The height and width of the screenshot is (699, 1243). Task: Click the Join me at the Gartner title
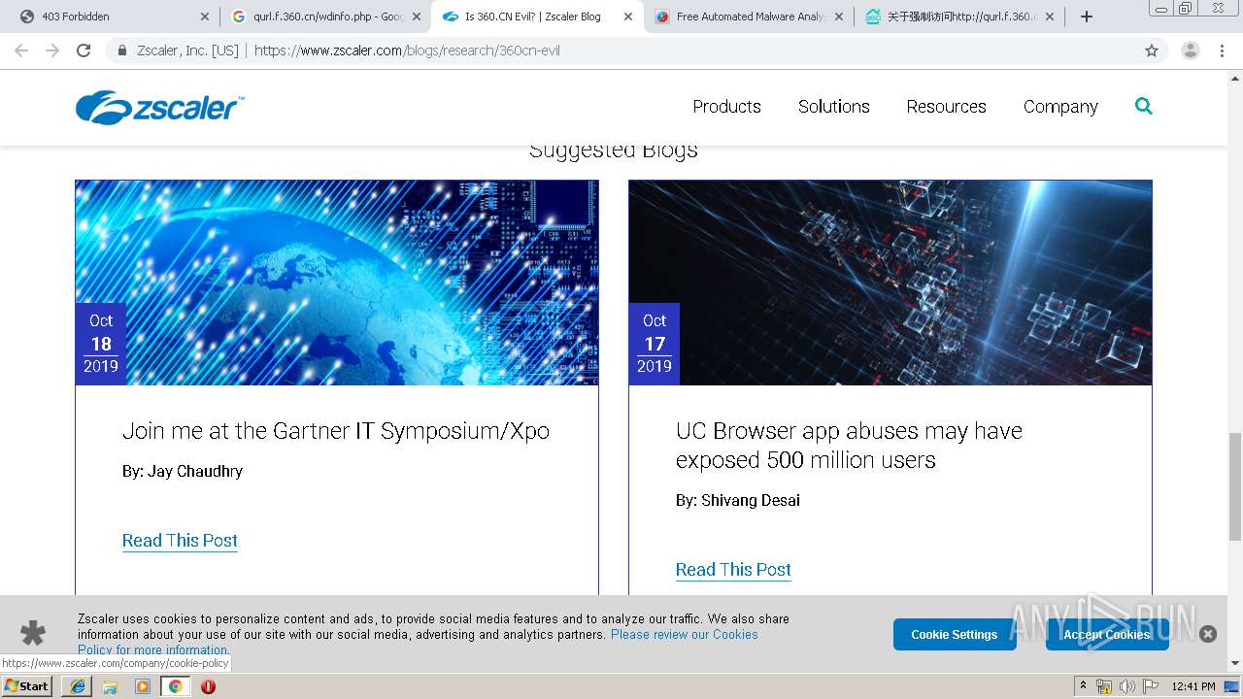336,431
